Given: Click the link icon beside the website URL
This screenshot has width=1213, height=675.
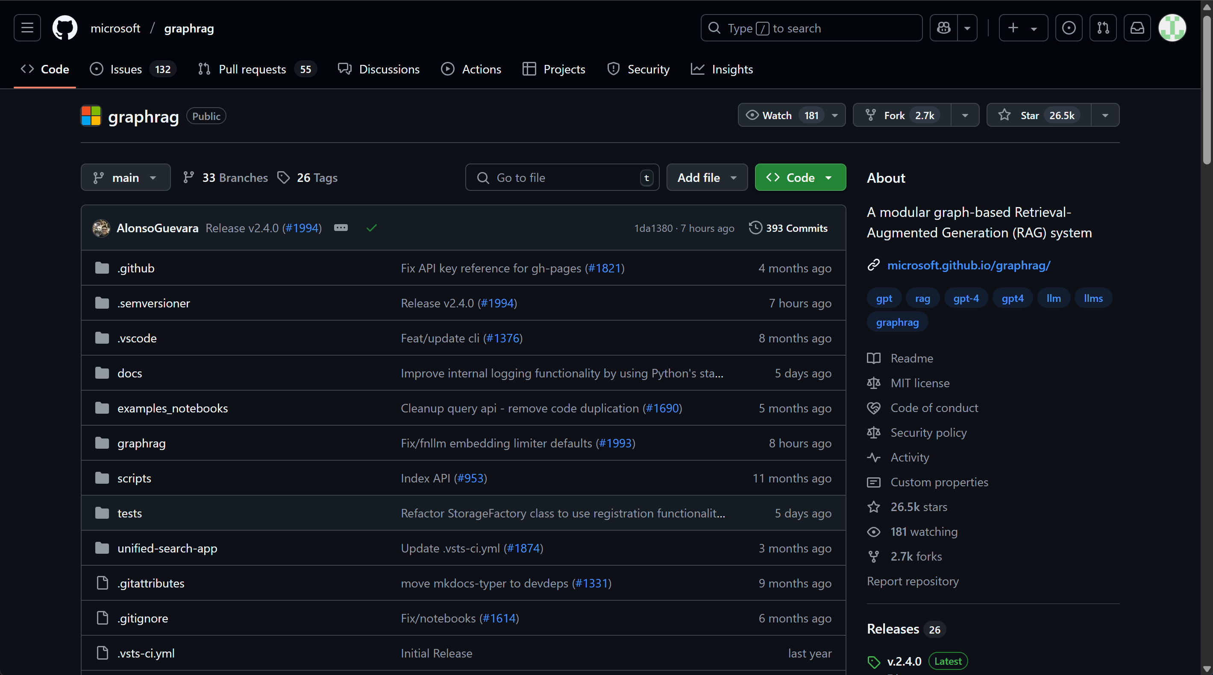Looking at the screenshot, I should (x=873, y=265).
